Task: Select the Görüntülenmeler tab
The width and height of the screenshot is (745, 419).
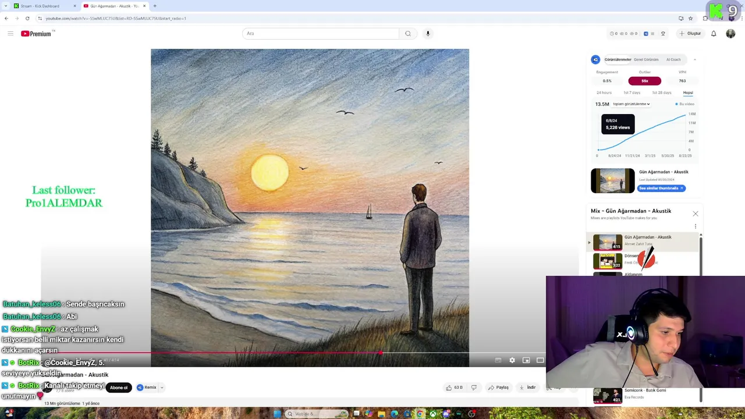Action: tap(618, 59)
